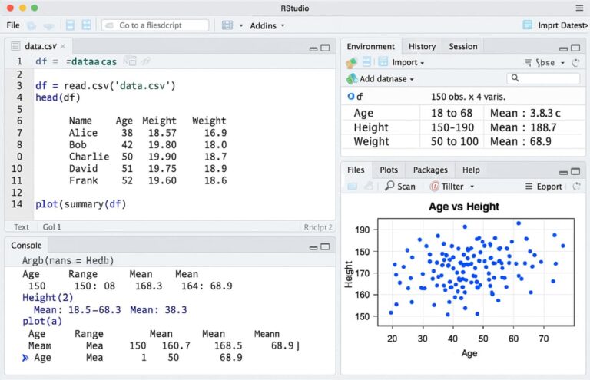Screen dimensions: 590x380
Task: Click 'Height(2)' in the console
Action: [x=48, y=298]
